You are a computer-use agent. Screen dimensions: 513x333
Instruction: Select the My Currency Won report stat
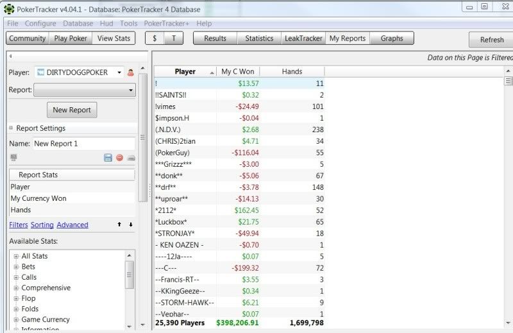pyautogui.click(x=72, y=198)
